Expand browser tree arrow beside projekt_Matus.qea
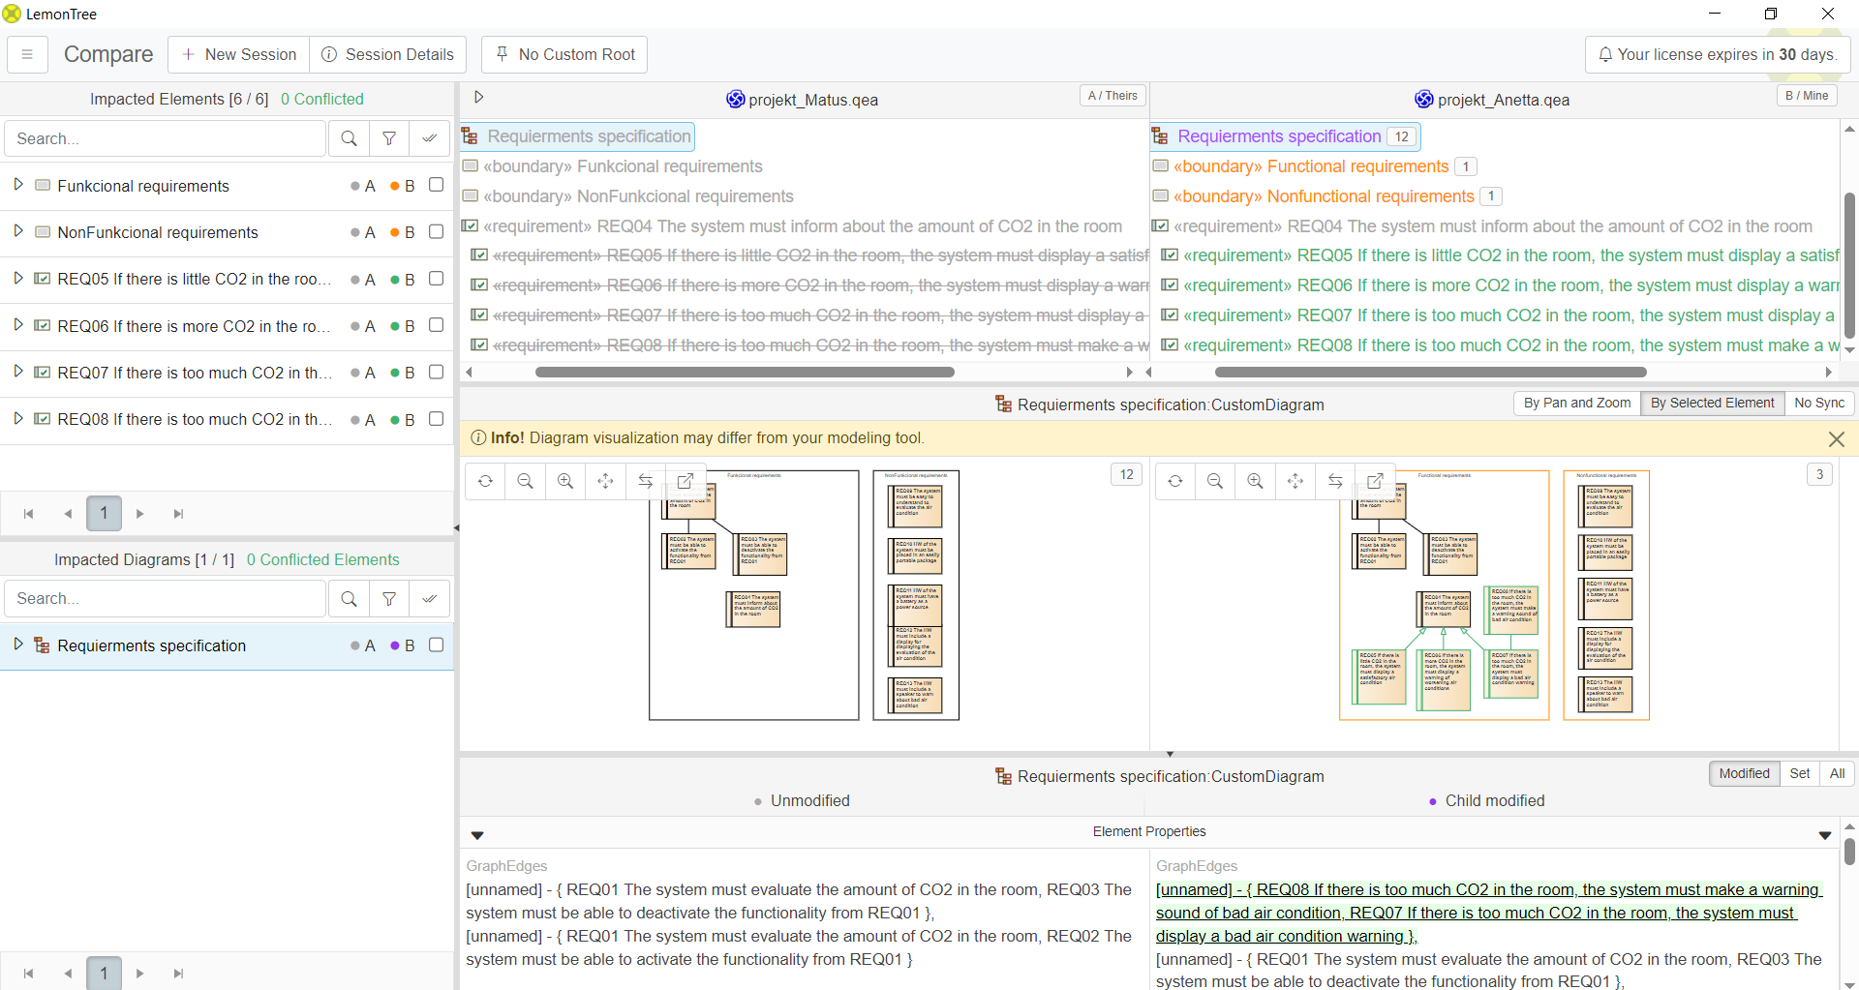 coord(478,97)
